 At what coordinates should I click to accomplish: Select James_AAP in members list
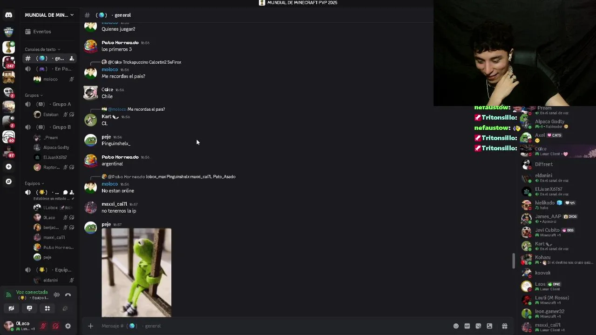558,219
